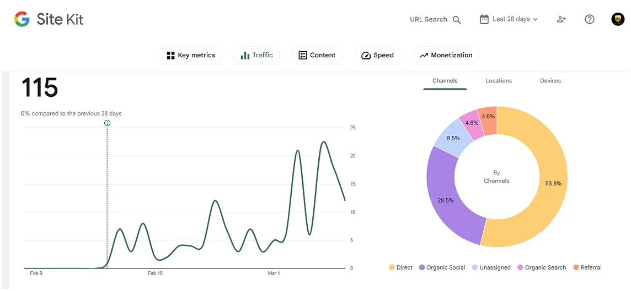This screenshot has width=631, height=291.
Task: Click the Monetization trend arrow icon
Action: [x=424, y=56]
